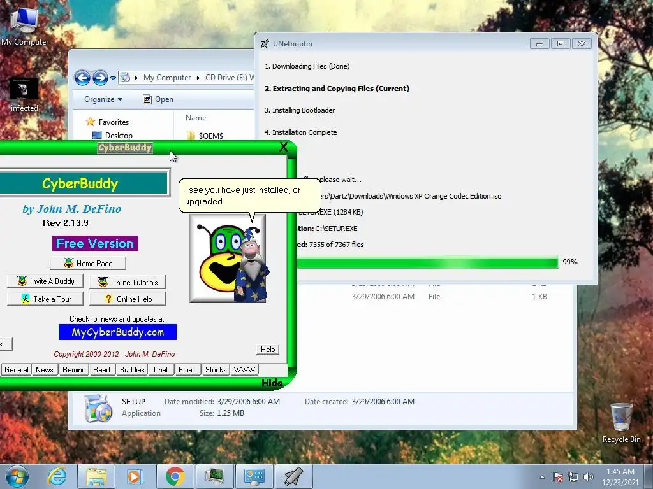Switch to the General tab
Image resolution: width=653 pixels, height=489 pixels.
tap(16, 370)
